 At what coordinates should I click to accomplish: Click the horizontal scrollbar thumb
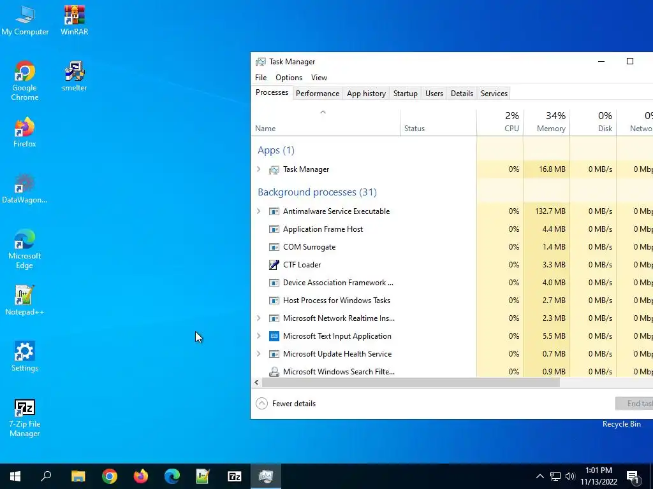(411, 383)
